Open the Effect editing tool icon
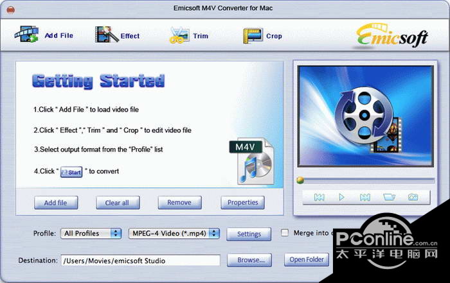 click(107, 35)
